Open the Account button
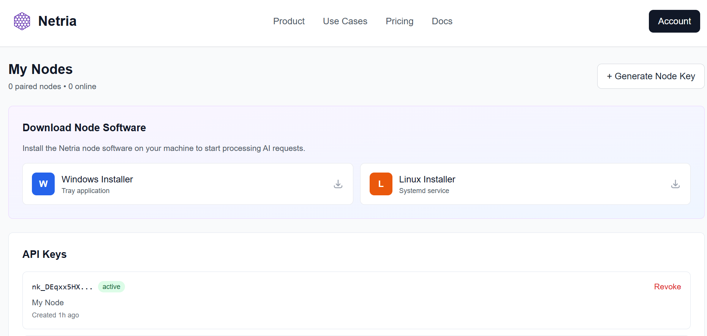The height and width of the screenshot is (336, 707). (674, 21)
